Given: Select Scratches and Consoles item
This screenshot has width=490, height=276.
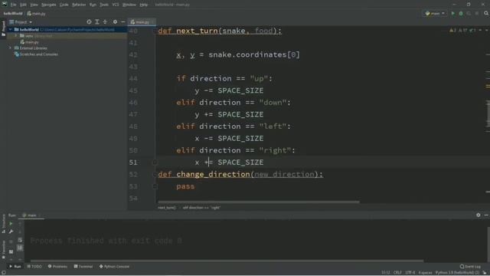Looking at the screenshot, I should click(x=36, y=54).
